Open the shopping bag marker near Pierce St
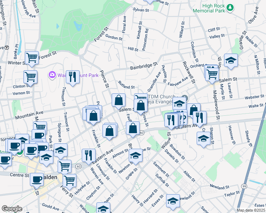Viewport: 266px width, 213px height. pos(118,100)
